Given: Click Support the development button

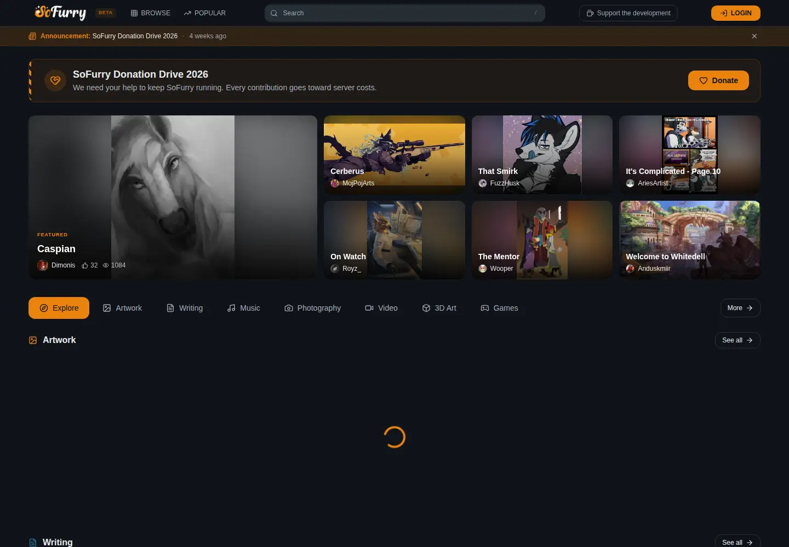Looking at the screenshot, I should (628, 13).
